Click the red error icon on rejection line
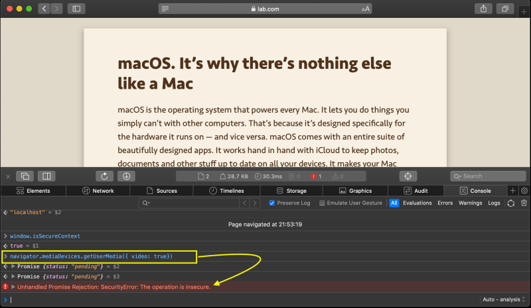The image size is (531, 308). pyautogui.click(x=5, y=287)
